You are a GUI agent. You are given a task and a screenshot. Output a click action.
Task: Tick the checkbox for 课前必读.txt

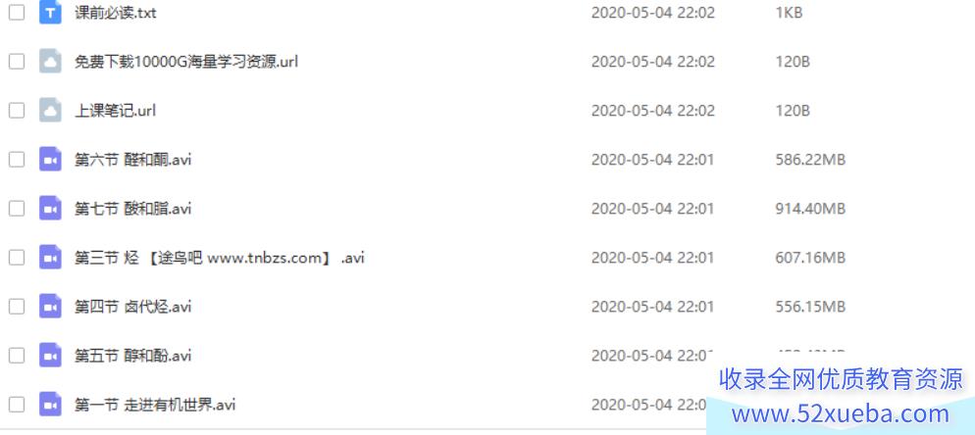click(16, 13)
